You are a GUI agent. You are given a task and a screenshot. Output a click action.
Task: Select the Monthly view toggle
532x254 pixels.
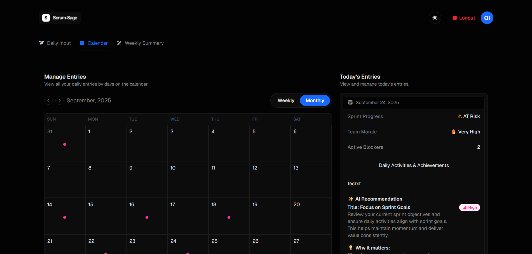[x=315, y=100]
